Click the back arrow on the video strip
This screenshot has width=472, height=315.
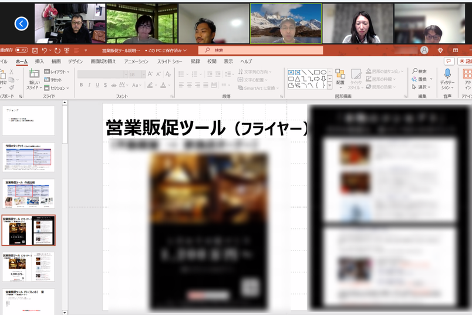[21, 23]
